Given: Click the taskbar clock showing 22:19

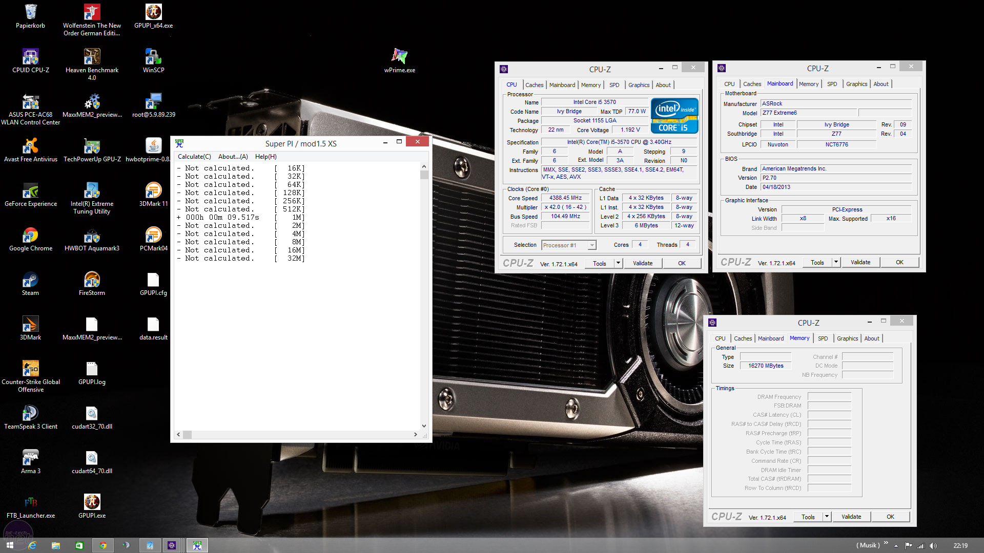Looking at the screenshot, I should tap(960, 546).
